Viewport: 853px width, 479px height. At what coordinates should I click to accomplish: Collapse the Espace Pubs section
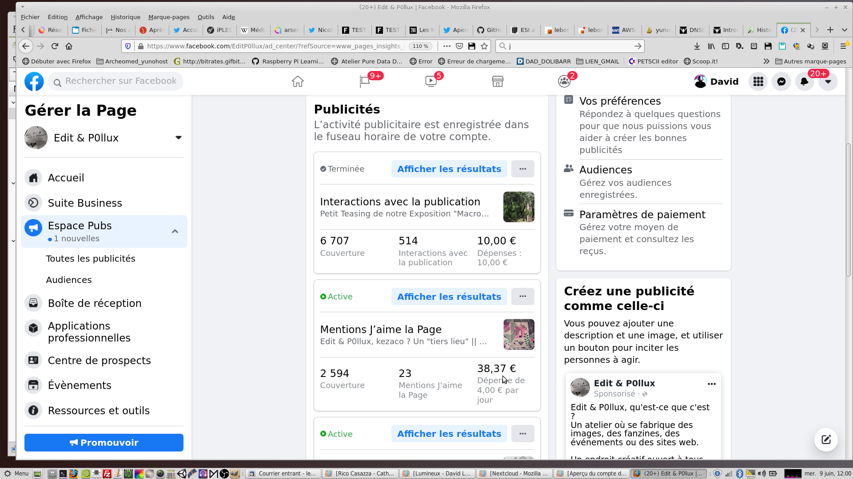pos(175,232)
